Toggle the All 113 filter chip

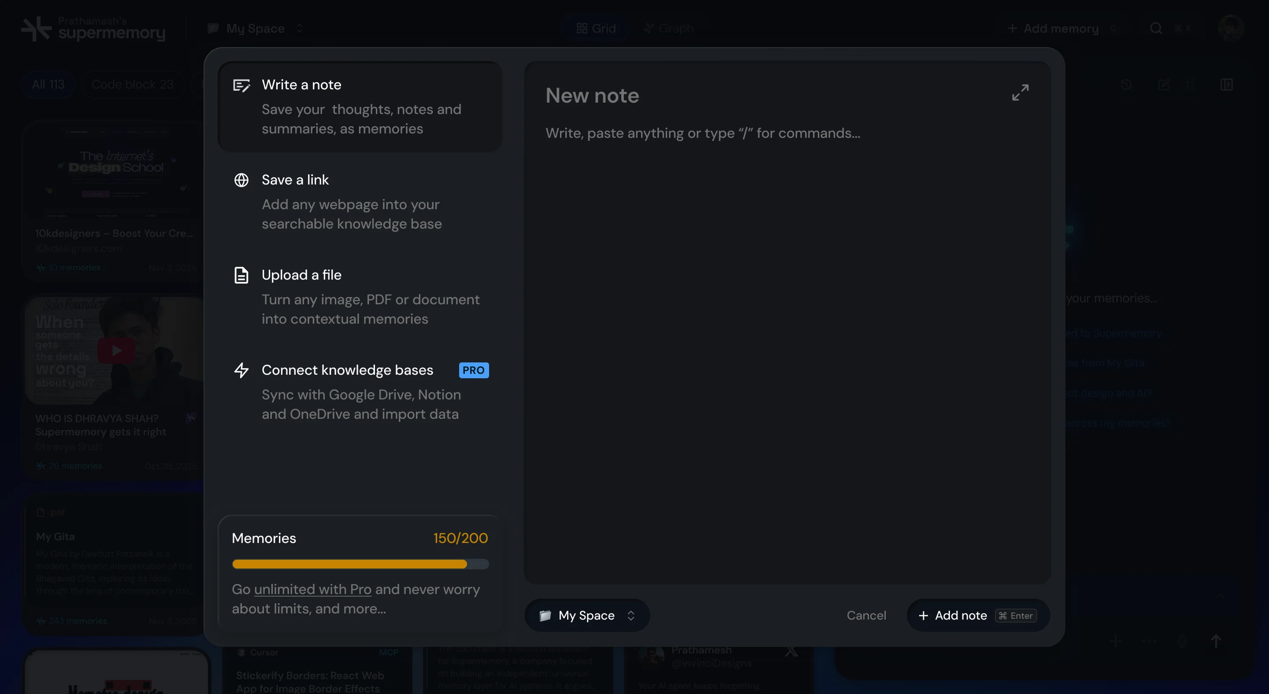click(x=48, y=84)
